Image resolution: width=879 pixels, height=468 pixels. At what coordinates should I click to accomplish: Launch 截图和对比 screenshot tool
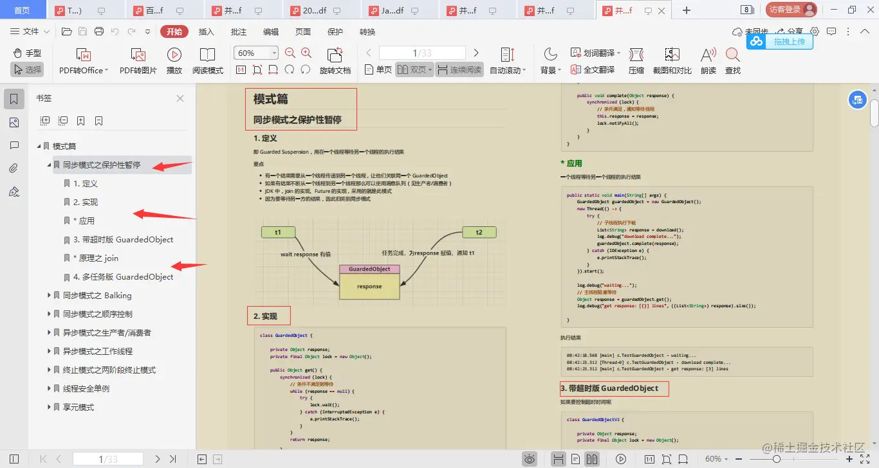(671, 60)
